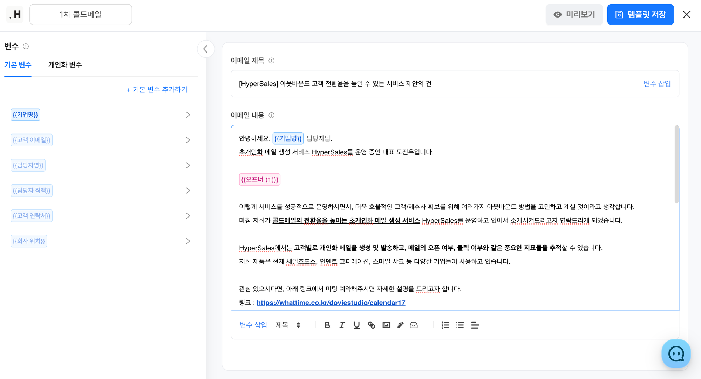Screen dimensions: 701x379
Task: Click the 템플릿 저장 button
Action: click(x=640, y=14)
